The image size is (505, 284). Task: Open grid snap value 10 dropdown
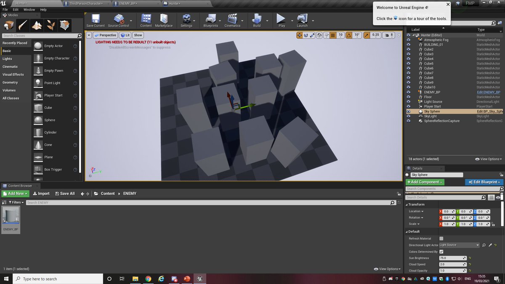[340, 35]
